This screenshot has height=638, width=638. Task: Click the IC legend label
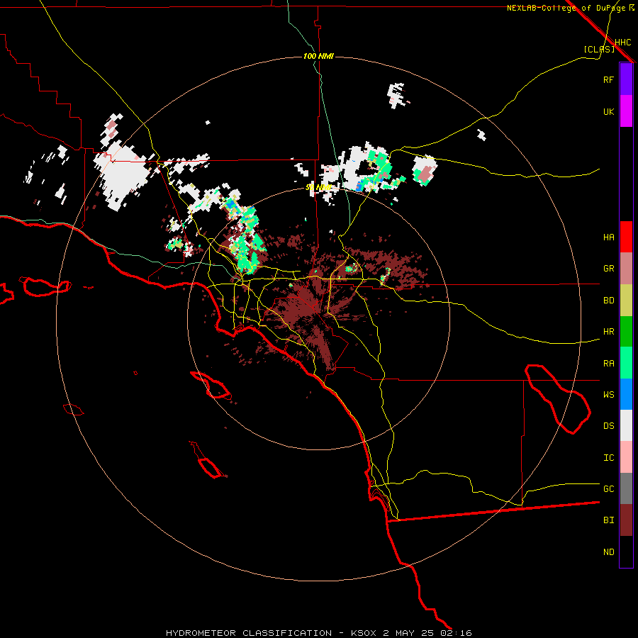[x=608, y=457]
